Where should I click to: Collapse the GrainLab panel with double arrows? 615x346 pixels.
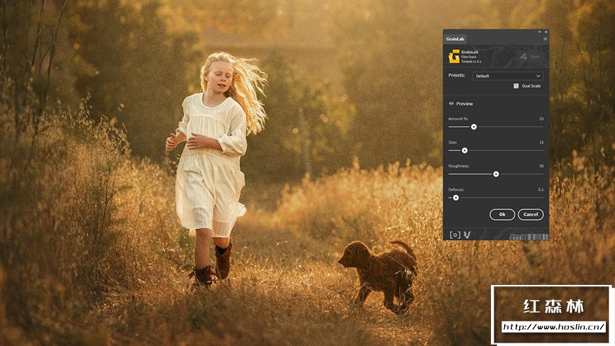tap(540, 32)
